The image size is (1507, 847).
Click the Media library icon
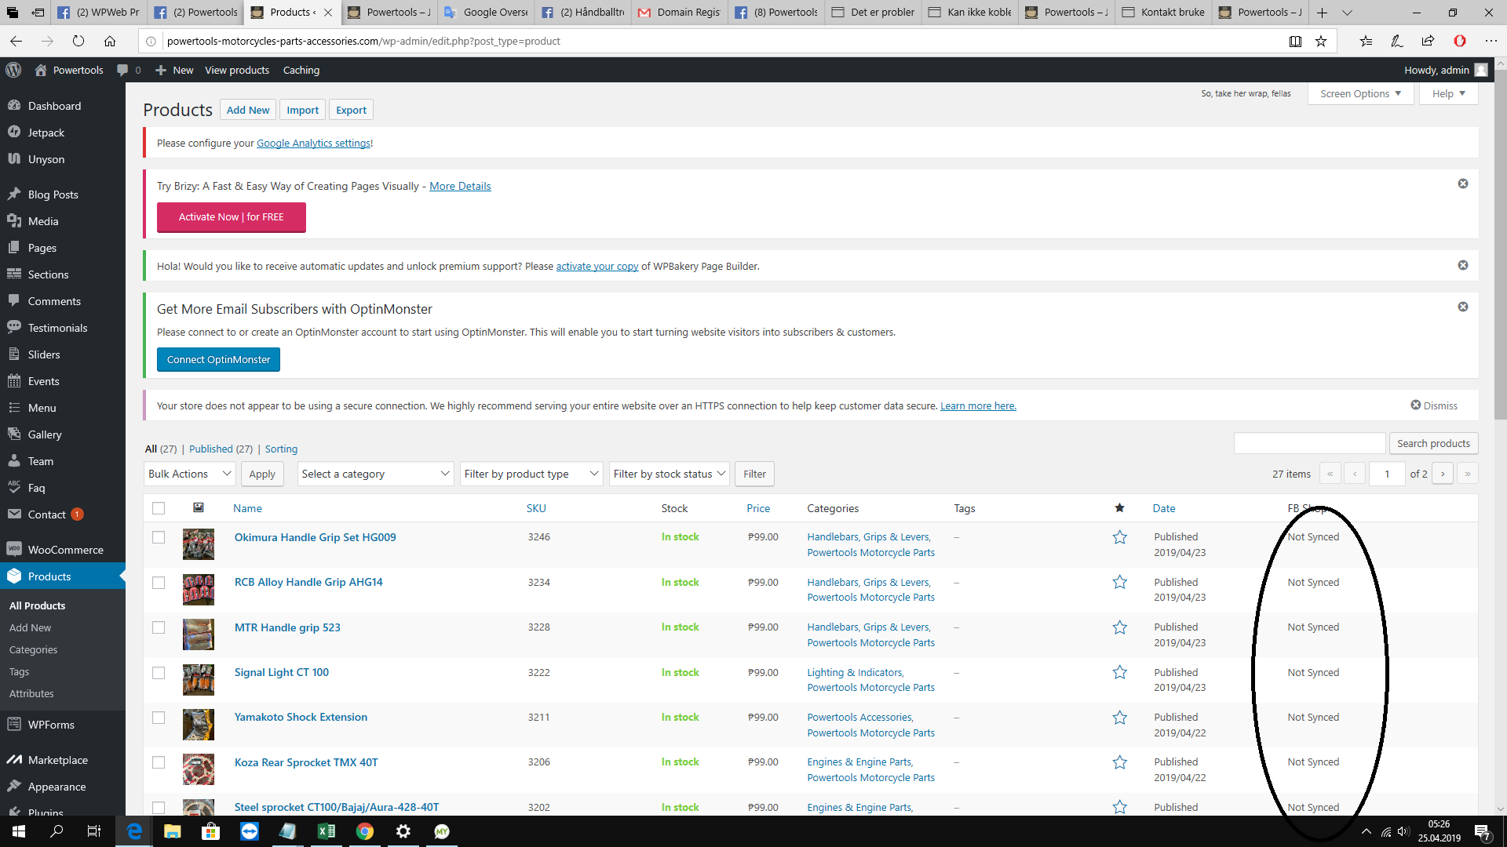pyautogui.click(x=16, y=221)
